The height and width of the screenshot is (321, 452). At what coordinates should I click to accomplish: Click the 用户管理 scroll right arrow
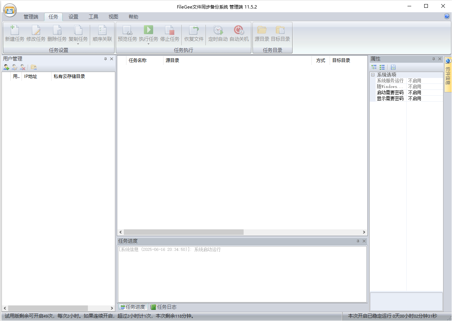[x=112, y=308]
